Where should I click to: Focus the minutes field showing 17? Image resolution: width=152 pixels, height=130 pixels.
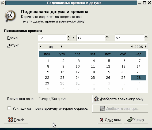[91, 38]
